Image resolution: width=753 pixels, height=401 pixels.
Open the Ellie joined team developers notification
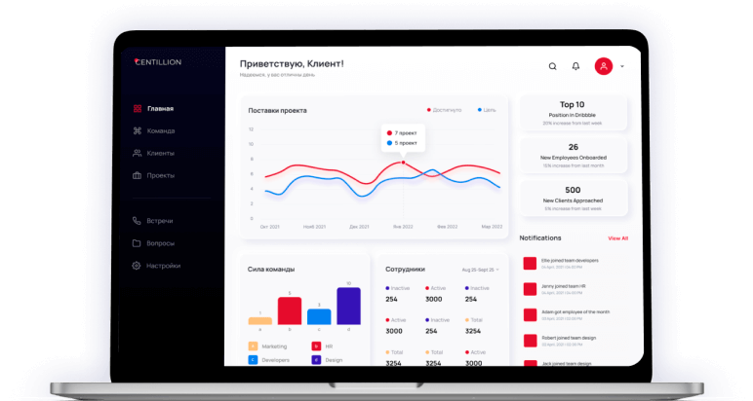click(571, 261)
